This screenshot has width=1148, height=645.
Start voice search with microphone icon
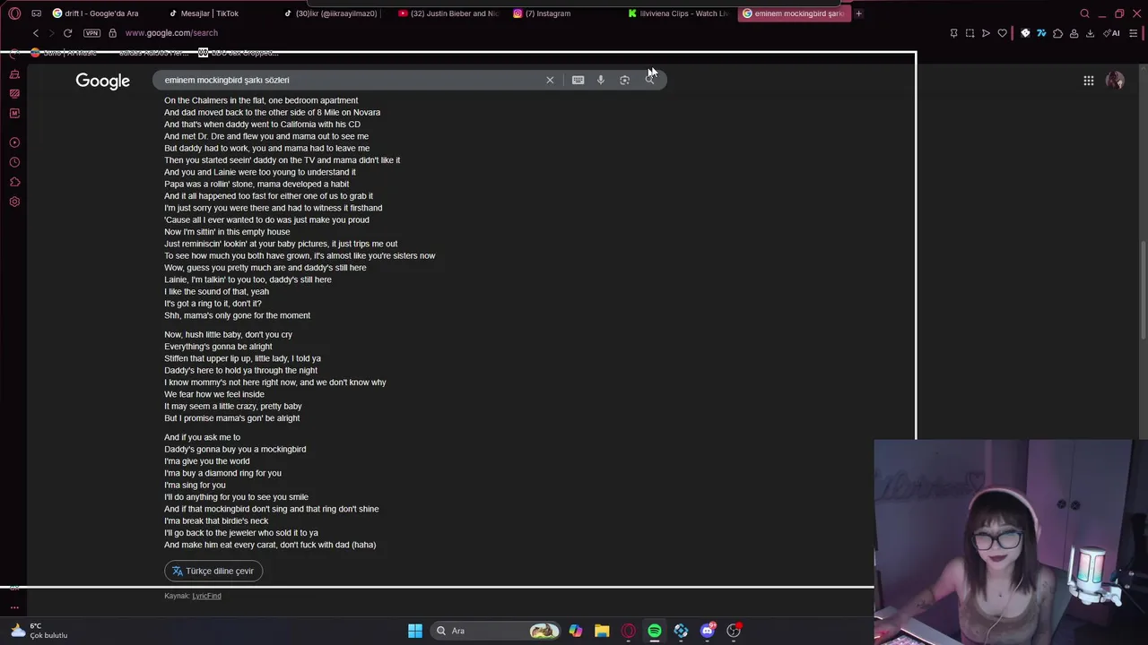pyautogui.click(x=601, y=80)
